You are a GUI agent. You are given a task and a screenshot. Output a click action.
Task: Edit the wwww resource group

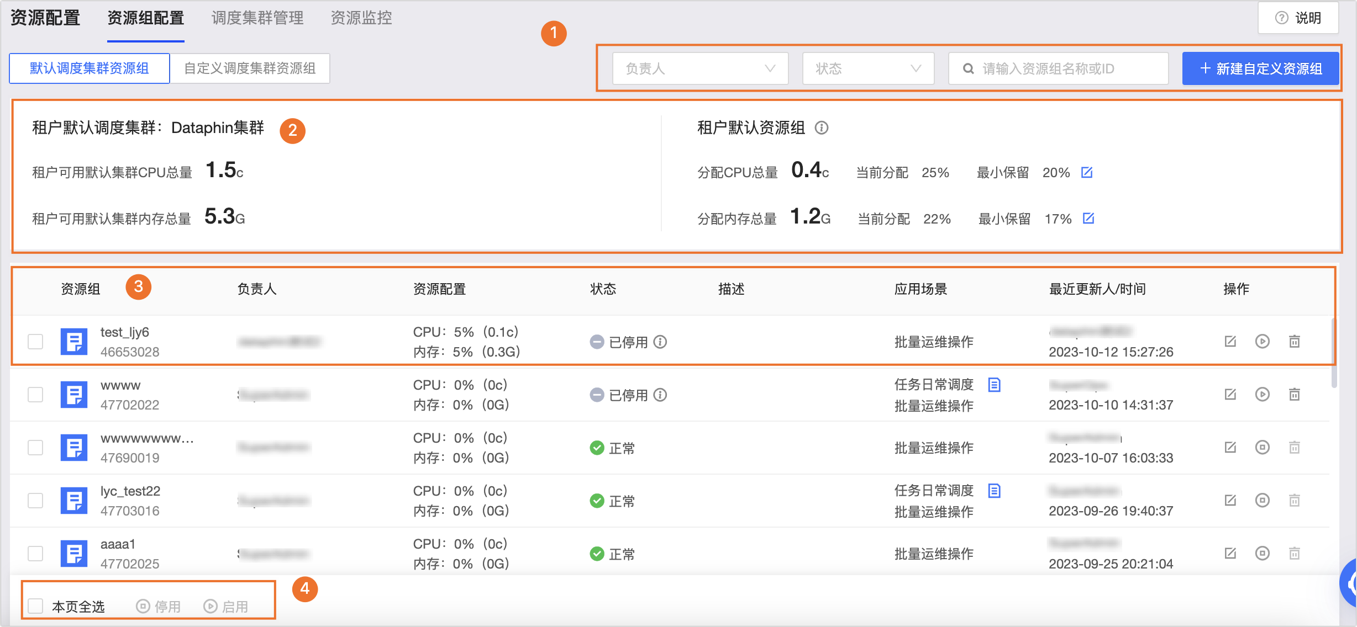1230,394
